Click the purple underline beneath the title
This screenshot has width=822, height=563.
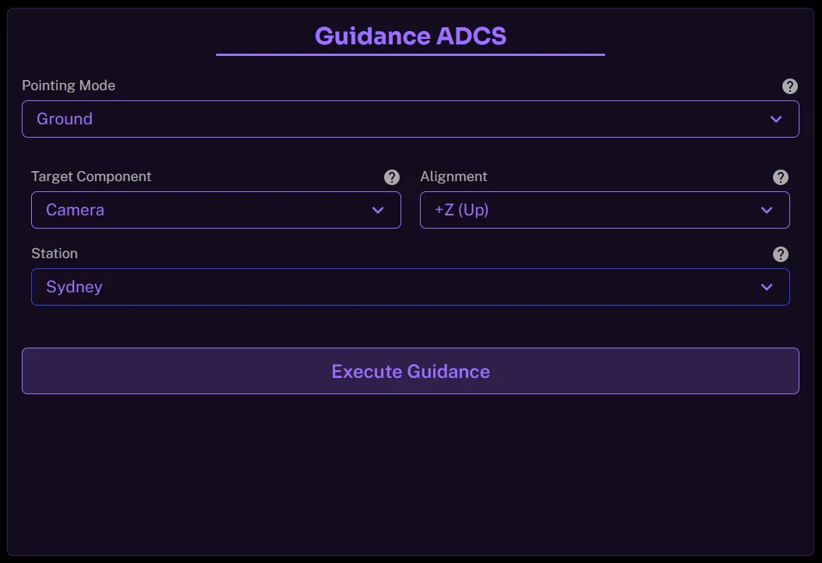[411, 54]
